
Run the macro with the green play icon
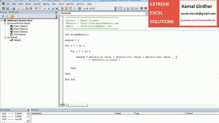[x=45, y=9]
